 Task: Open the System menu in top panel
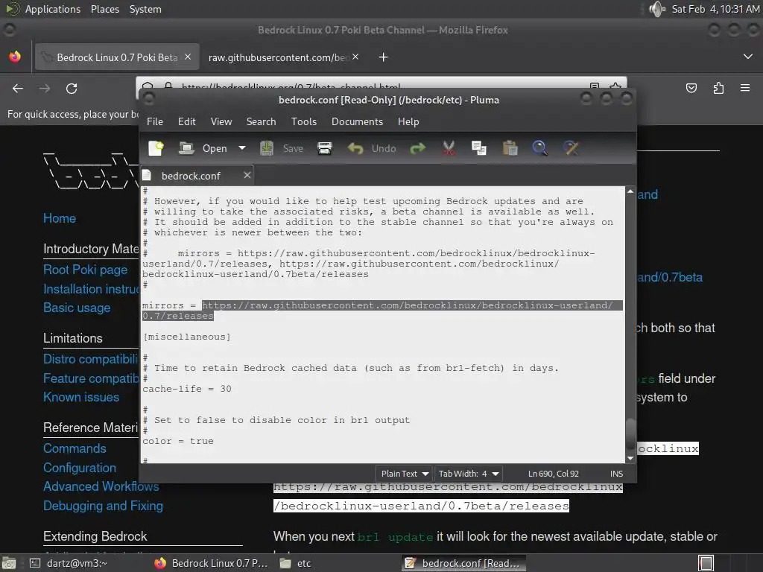(145, 9)
